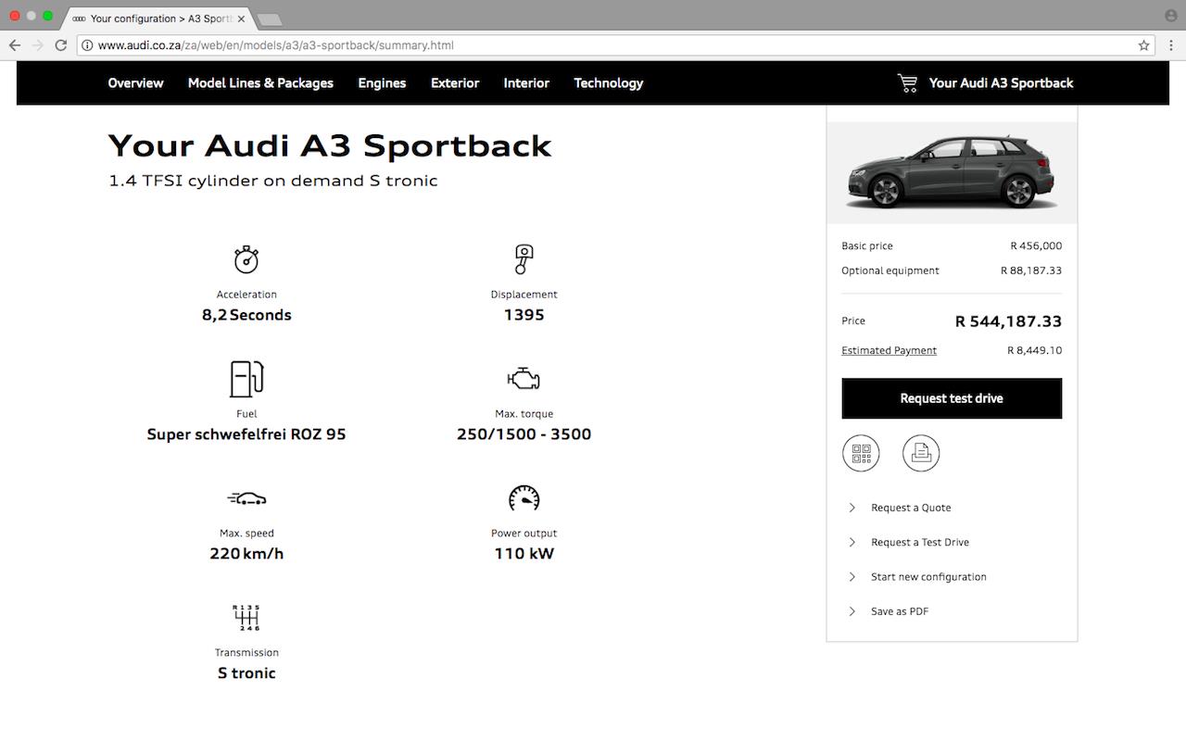The image size is (1186, 741).
Task: Click the 110 kW value
Action: (524, 554)
